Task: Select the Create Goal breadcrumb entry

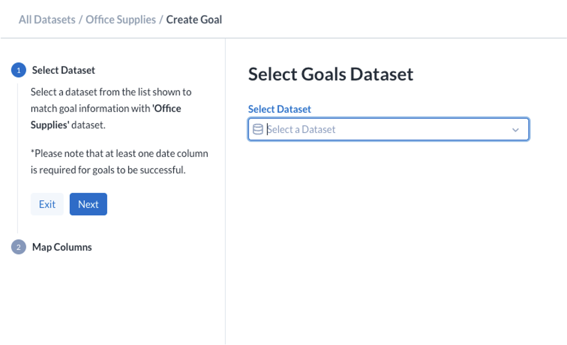Action: (194, 19)
